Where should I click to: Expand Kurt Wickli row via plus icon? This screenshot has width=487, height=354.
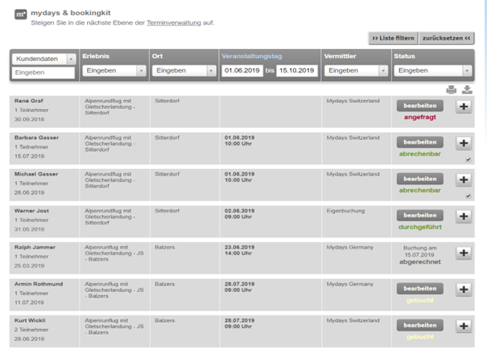tap(464, 326)
